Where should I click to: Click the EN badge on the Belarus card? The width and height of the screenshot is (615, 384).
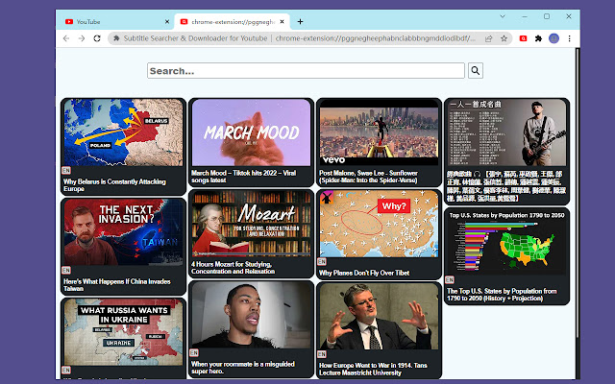pyautogui.click(x=66, y=171)
